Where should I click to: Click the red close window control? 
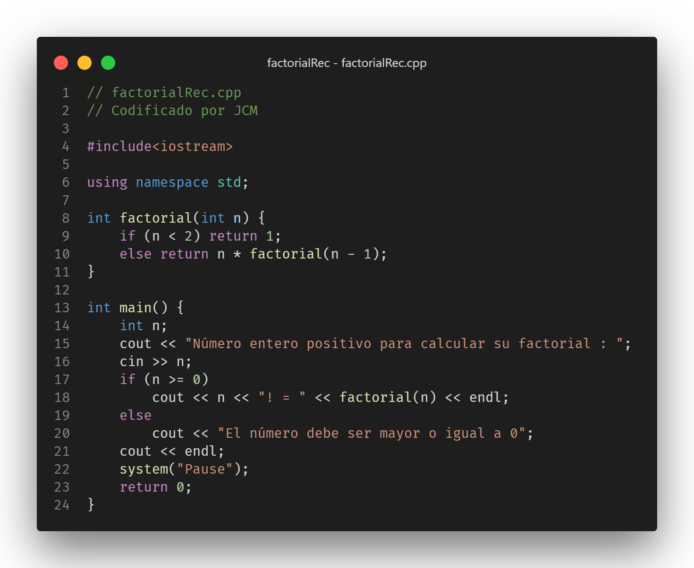pos(61,62)
